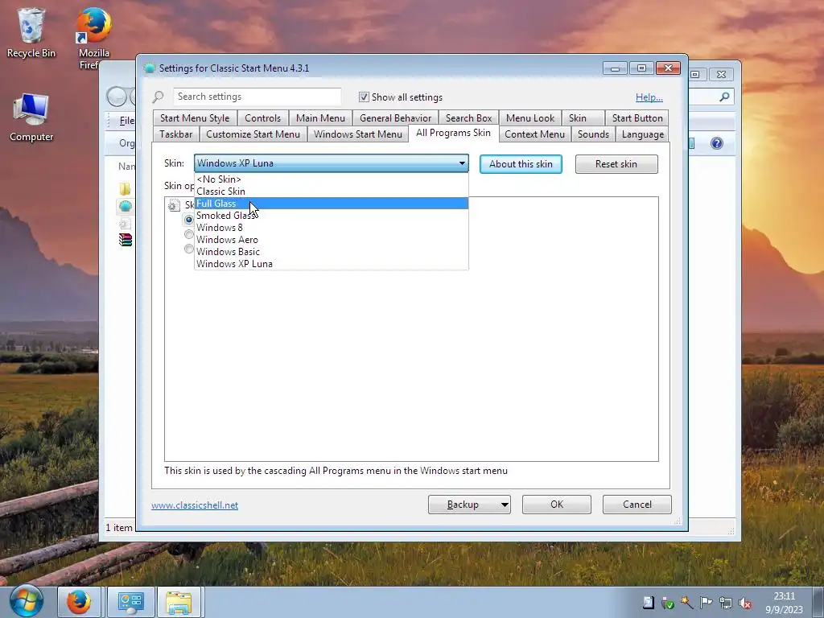This screenshot has width=824, height=618.
Task: Click the Explorer window search magnifier
Action: 724,97
